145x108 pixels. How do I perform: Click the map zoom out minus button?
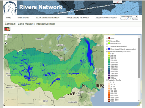click(6, 39)
